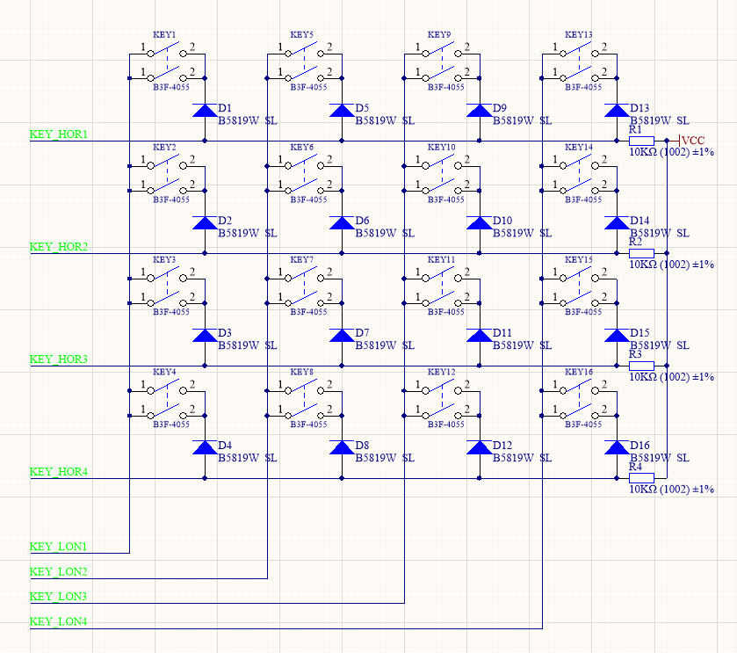Image resolution: width=737 pixels, height=653 pixels.
Task: Click the KEY_HOR2 net label
Action: coord(59,247)
